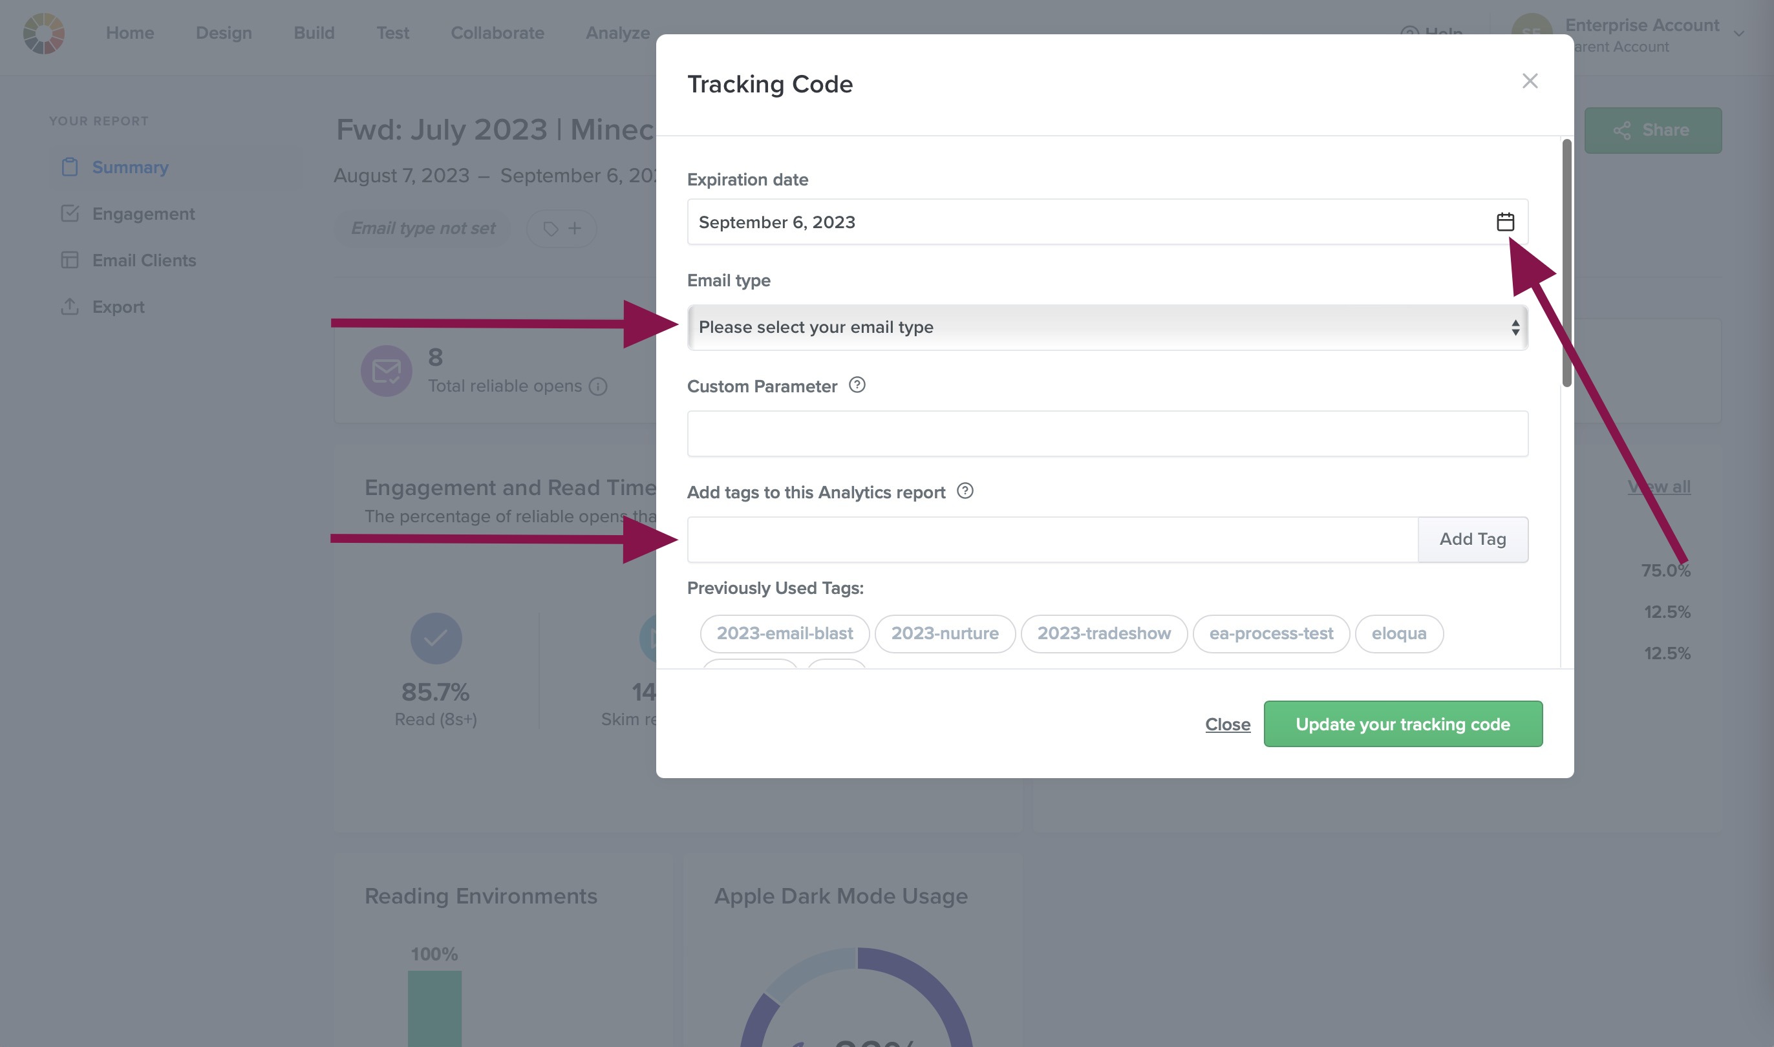Image resolution: width=1774 pixels, height=1047 pixels.
Task: Click the app logo wheel
Action: pos(44,33)
